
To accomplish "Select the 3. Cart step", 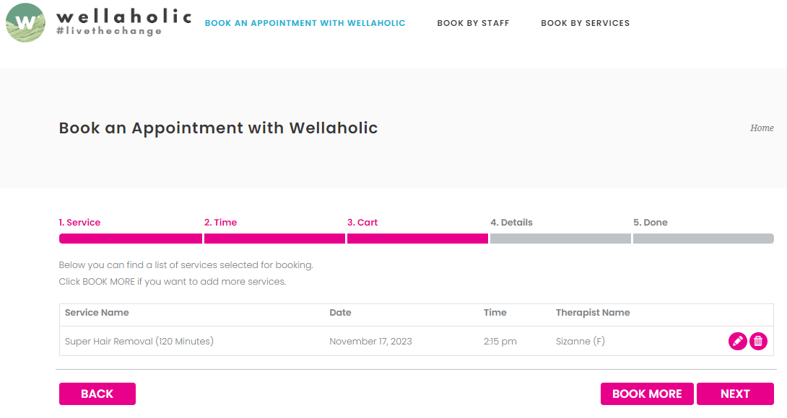I will 362,222.
